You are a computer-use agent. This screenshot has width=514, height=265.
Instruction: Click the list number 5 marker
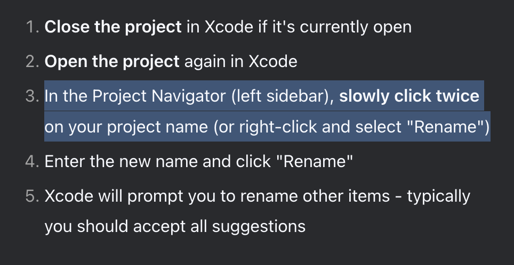(x=32, y=196)
